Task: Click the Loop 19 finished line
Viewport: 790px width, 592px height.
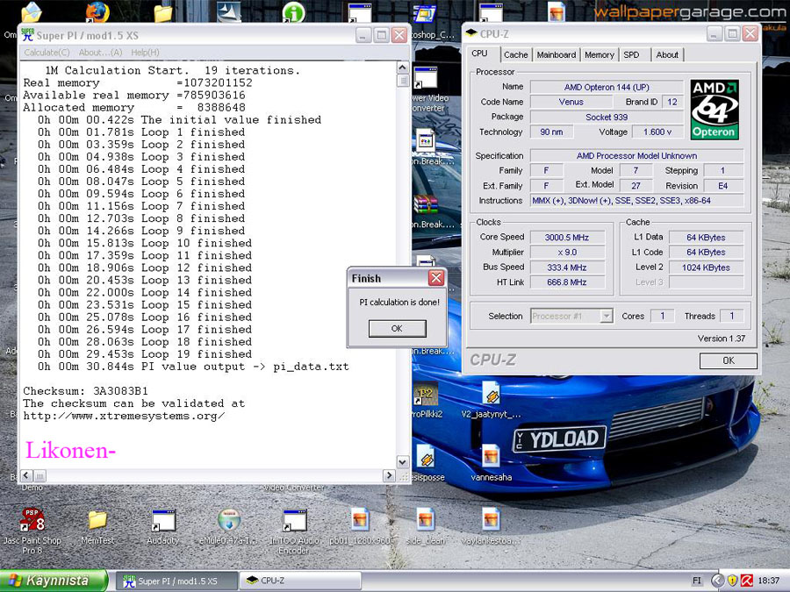Action: [145, 354]
